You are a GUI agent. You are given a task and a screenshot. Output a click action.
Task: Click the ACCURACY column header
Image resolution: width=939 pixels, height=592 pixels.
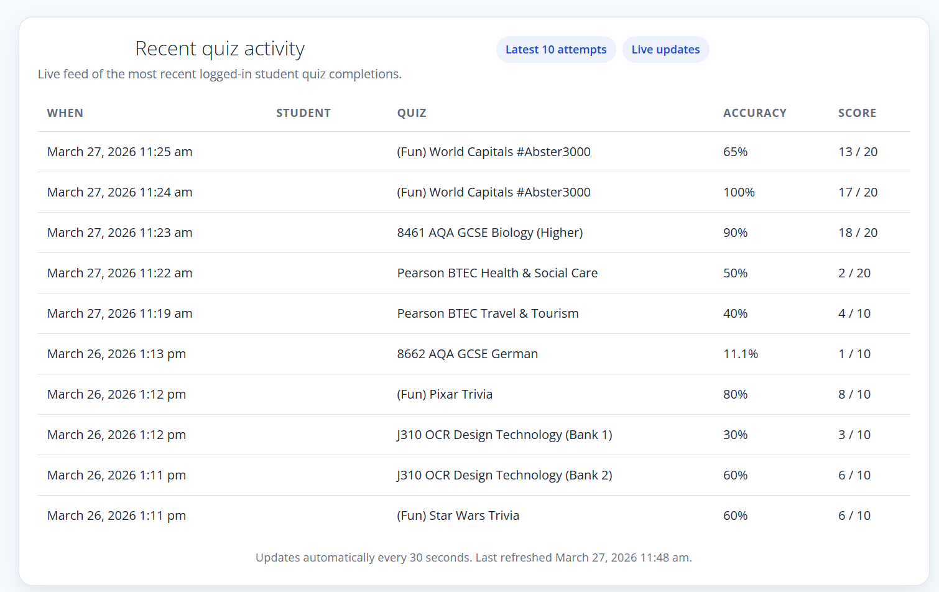click(754, 113)
